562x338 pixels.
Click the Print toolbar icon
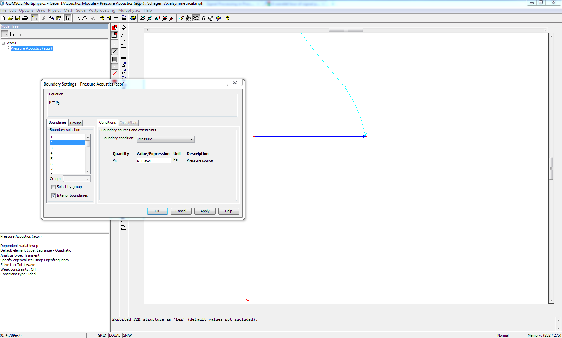[25, 18]
